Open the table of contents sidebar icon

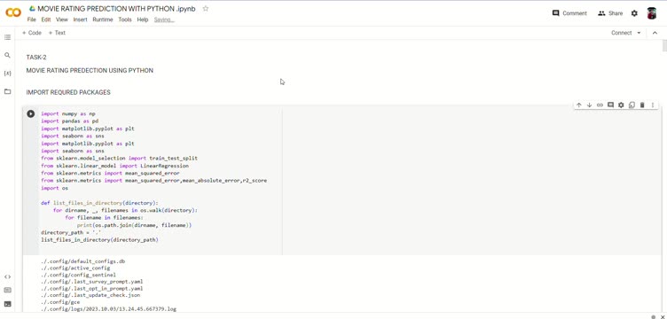(x=7, y=37)
